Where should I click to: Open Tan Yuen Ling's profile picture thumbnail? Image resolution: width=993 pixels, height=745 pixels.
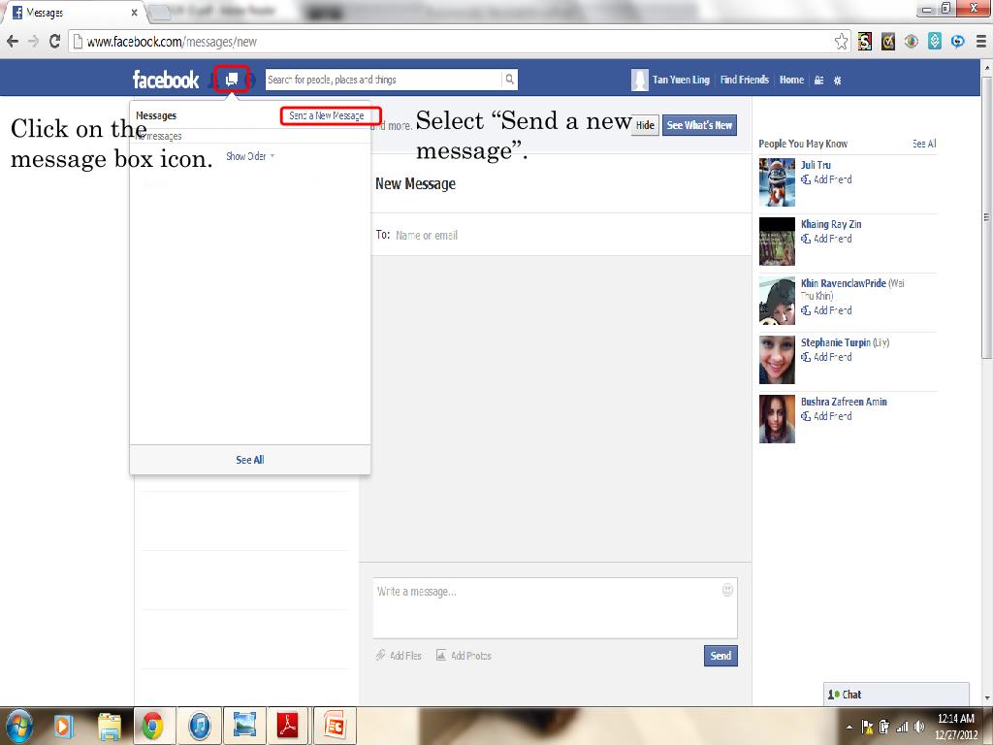coord(640,80)
